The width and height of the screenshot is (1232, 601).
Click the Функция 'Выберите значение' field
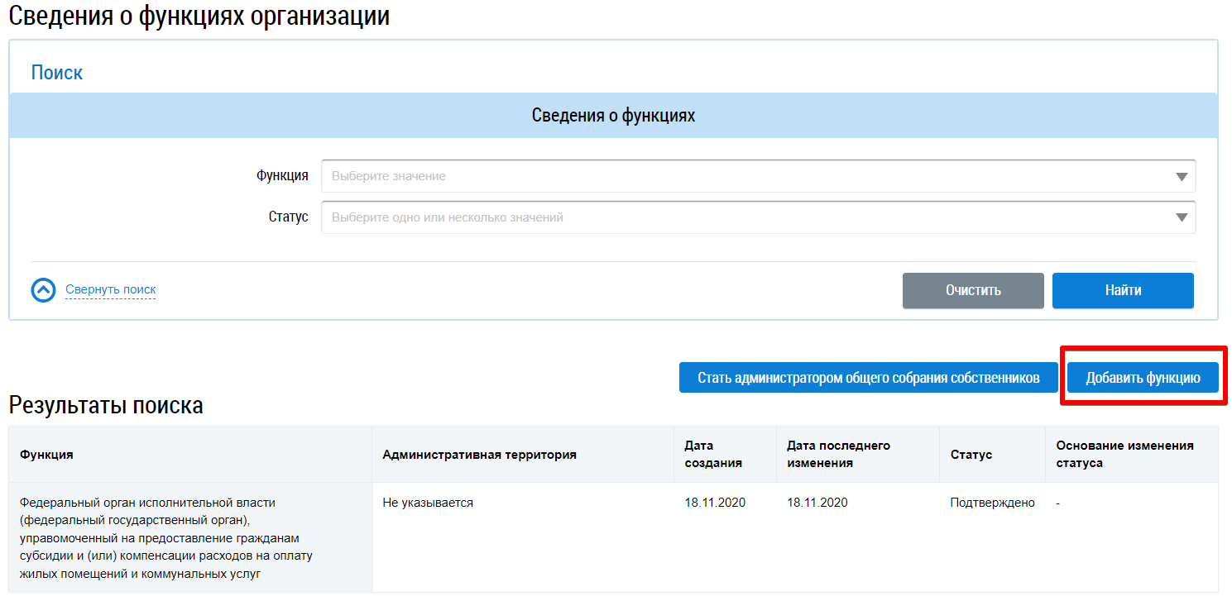pyautogui.click(x=745, y=176)
